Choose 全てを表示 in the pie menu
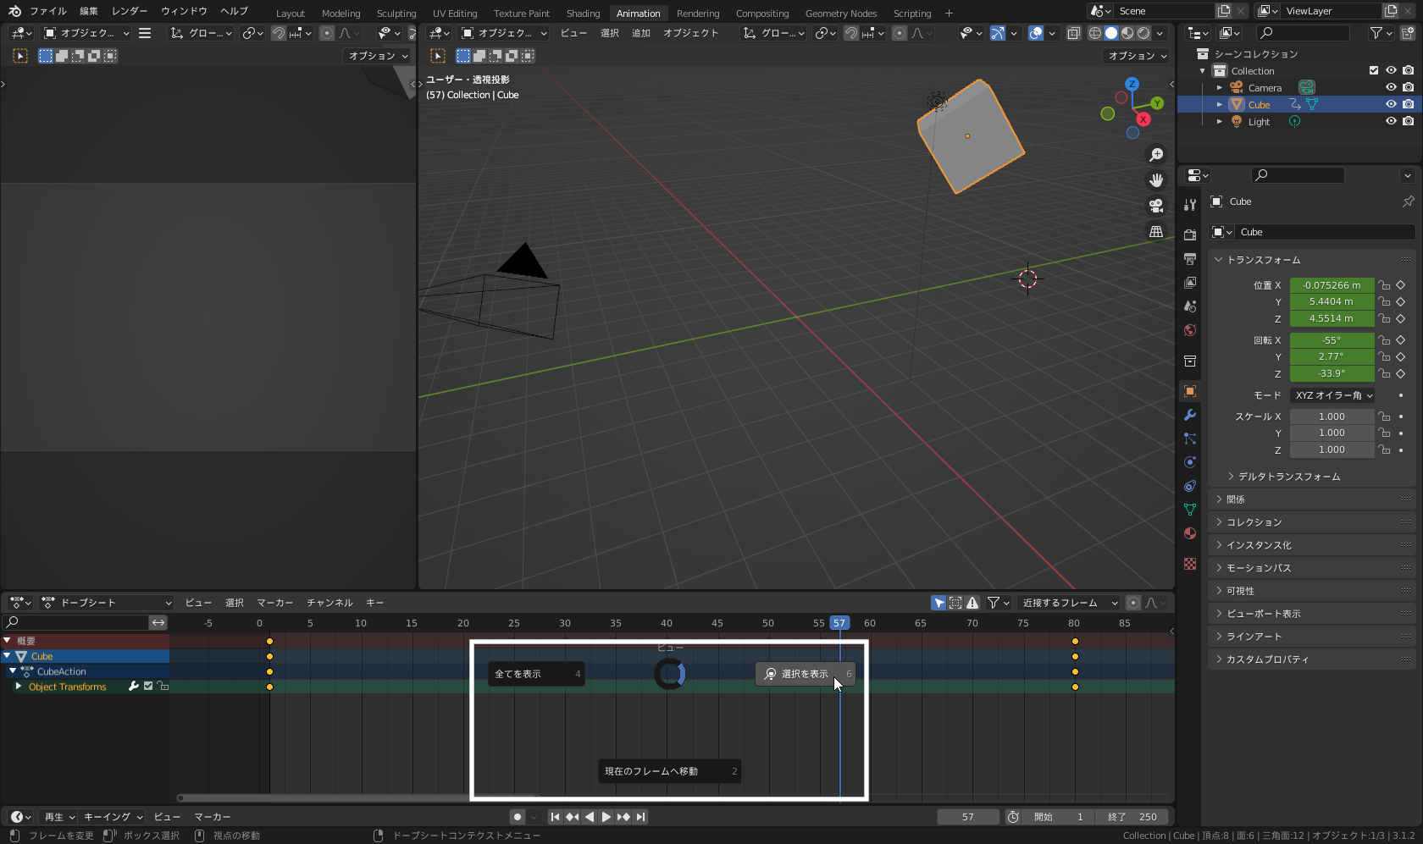The image size is (1423, 844). coord(535,674)
